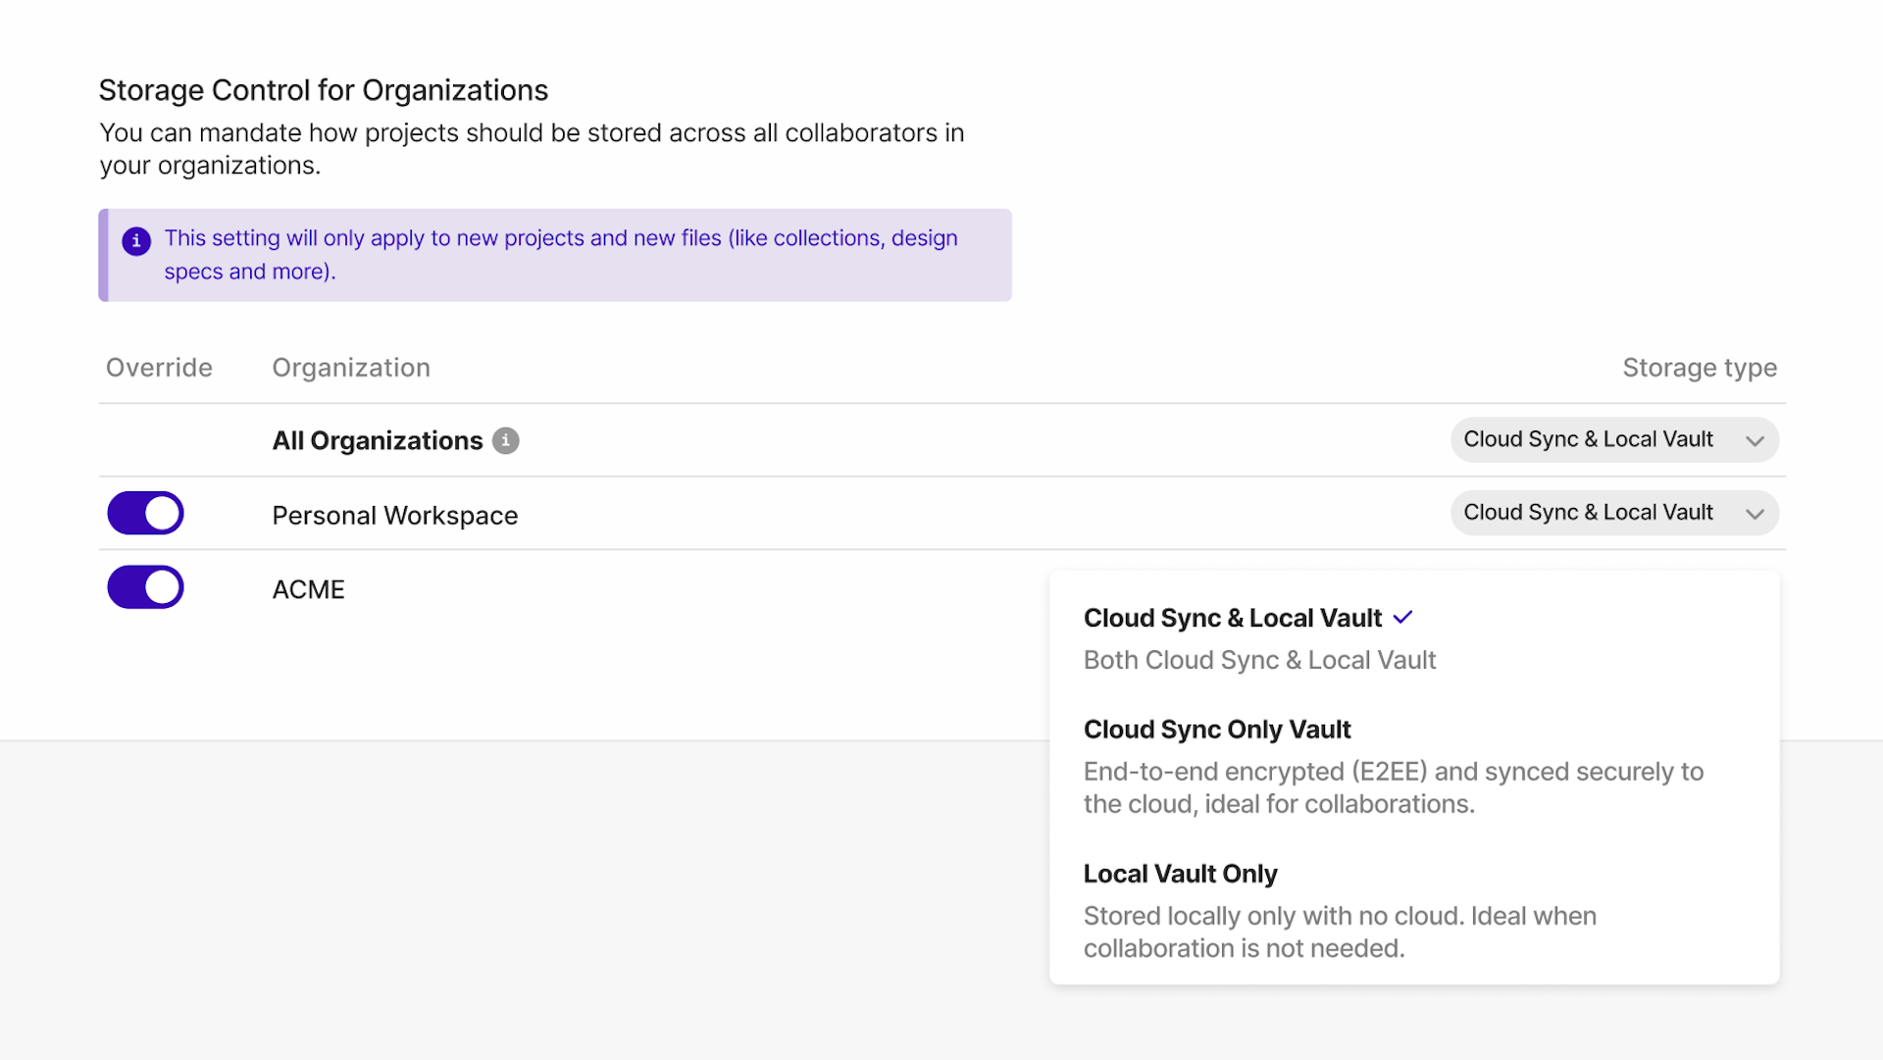Screen dimensions: 1883x1060
Task: Select Cloud Sync Only Vault from the menu
Action: tap(1217, 730)
